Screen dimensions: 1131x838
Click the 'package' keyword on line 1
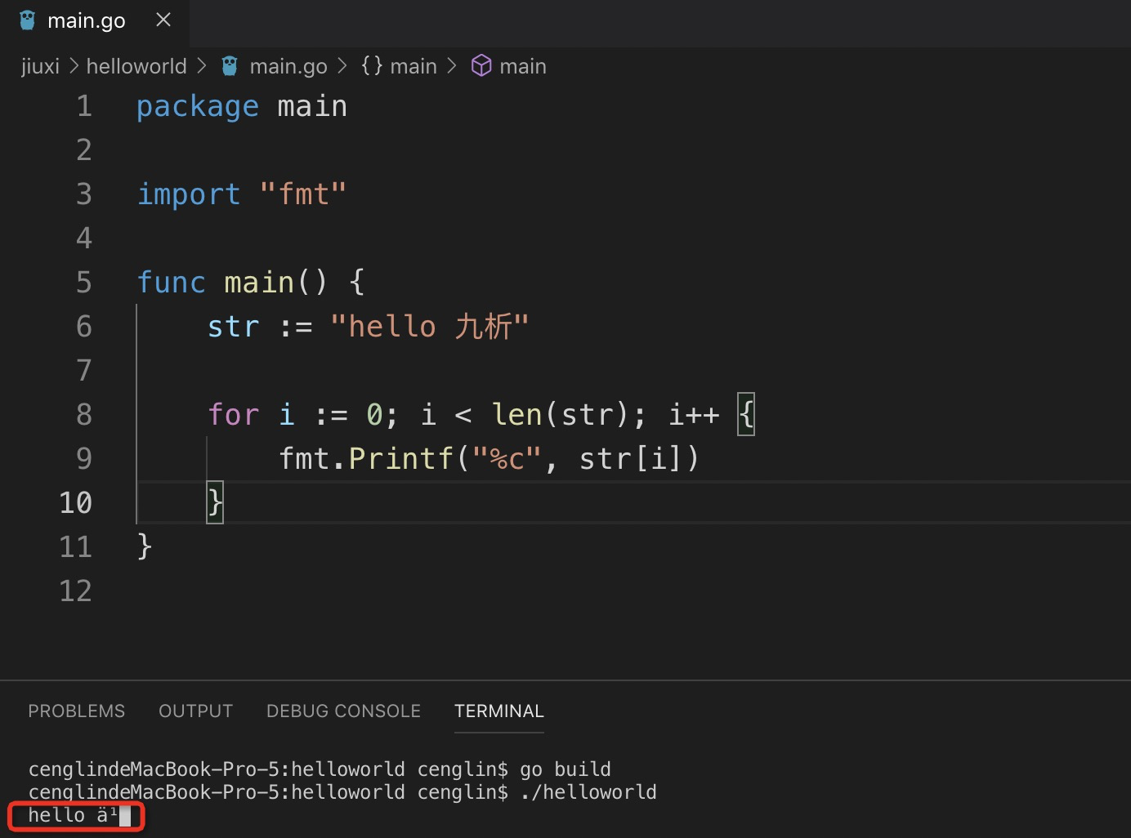pyautogui.click(x=198, y=107)
